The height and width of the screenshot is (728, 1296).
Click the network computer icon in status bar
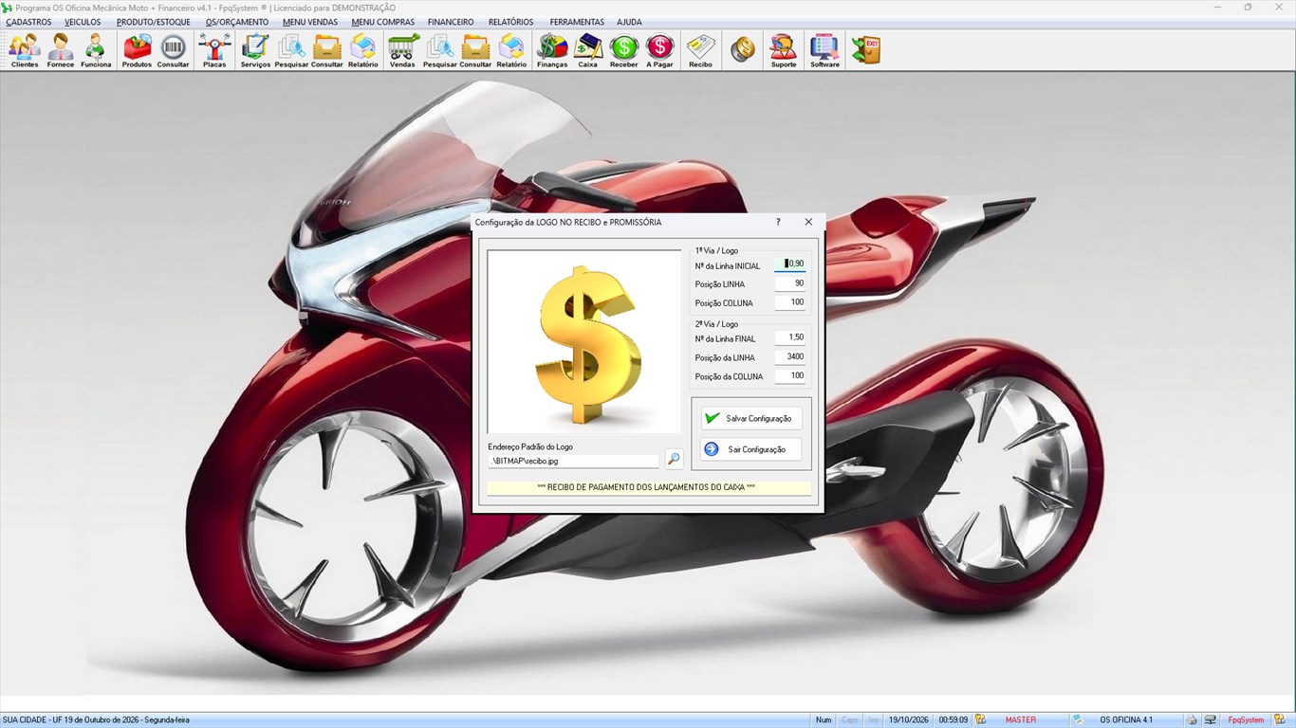(x=1211, y=719)
